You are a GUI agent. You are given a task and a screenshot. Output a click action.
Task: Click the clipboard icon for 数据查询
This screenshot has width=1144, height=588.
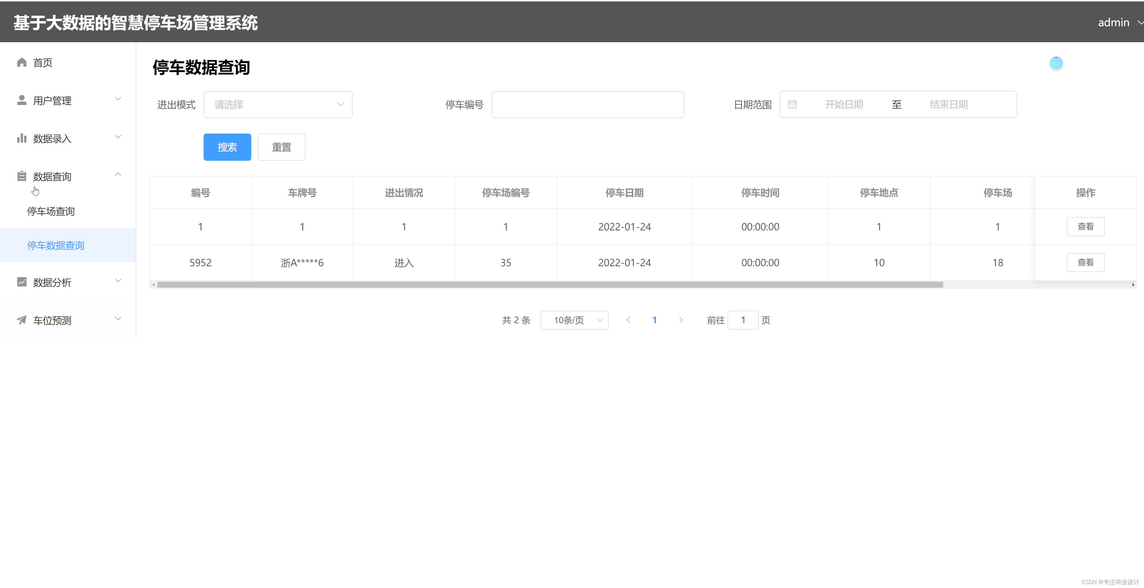click(x=22, y=176)
